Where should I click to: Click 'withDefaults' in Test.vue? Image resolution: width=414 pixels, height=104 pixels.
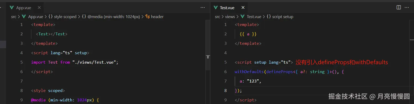point(249,72)
